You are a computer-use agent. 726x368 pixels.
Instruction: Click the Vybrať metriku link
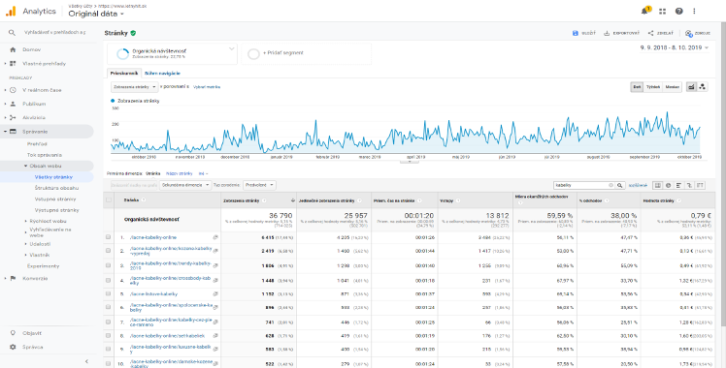point(207,87)
